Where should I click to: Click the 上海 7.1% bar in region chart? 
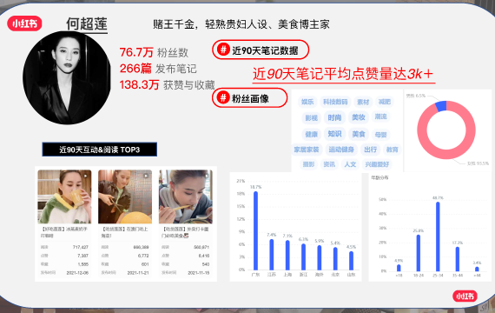[x=287, y=255]
